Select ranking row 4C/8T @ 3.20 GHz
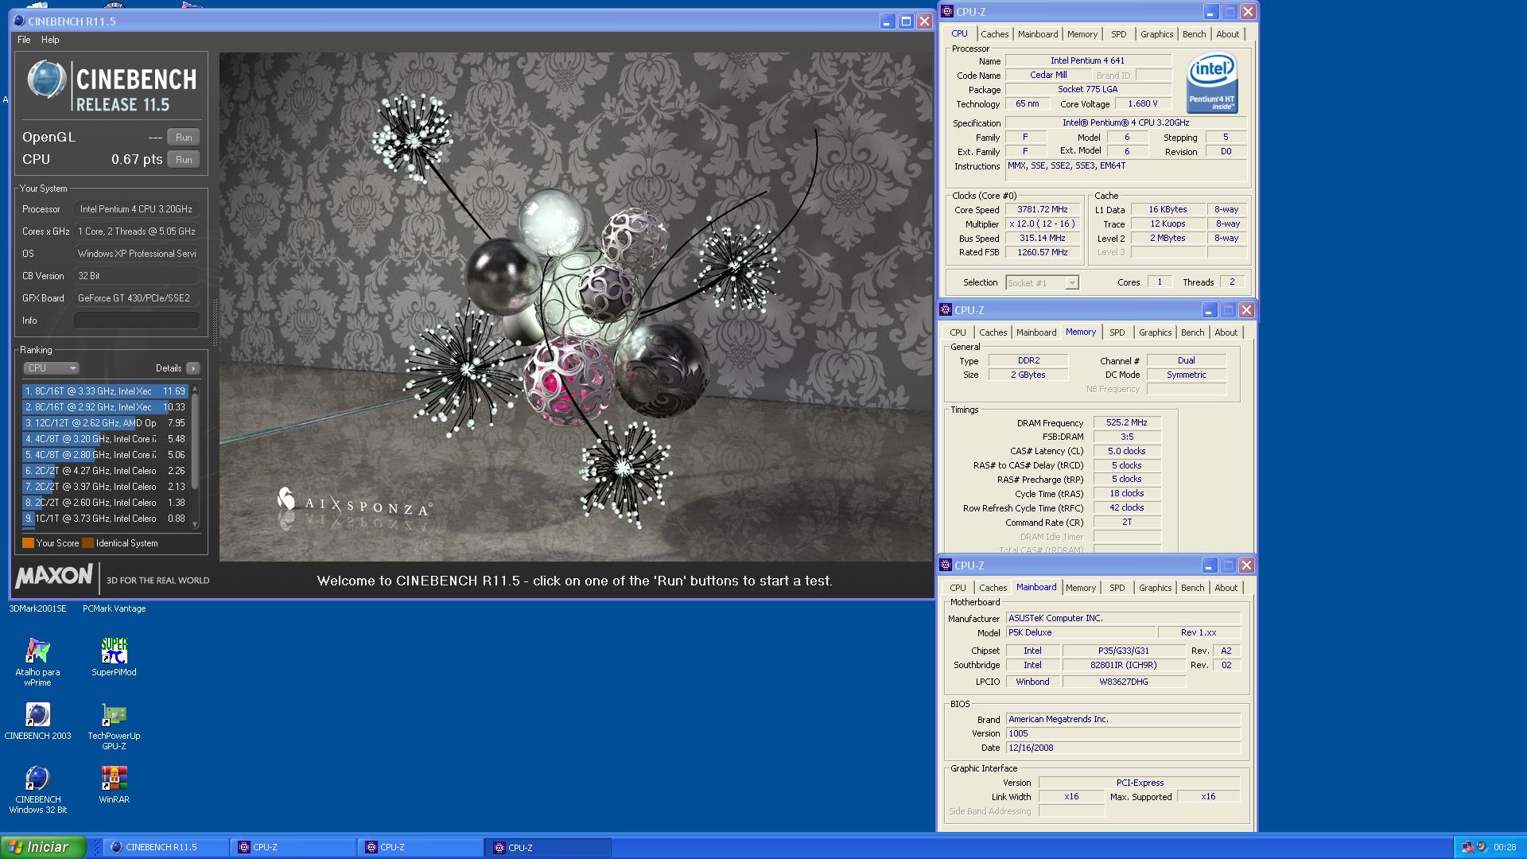This screenshot has height=859, width=1527. tap(105, 439)
